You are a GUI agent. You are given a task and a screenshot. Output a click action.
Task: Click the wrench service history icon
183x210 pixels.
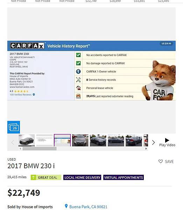click(78, 80)
